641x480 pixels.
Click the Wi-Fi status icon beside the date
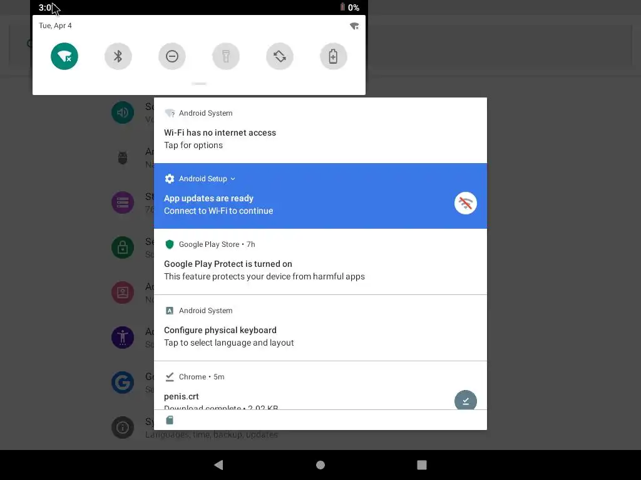tap(354, 26)
